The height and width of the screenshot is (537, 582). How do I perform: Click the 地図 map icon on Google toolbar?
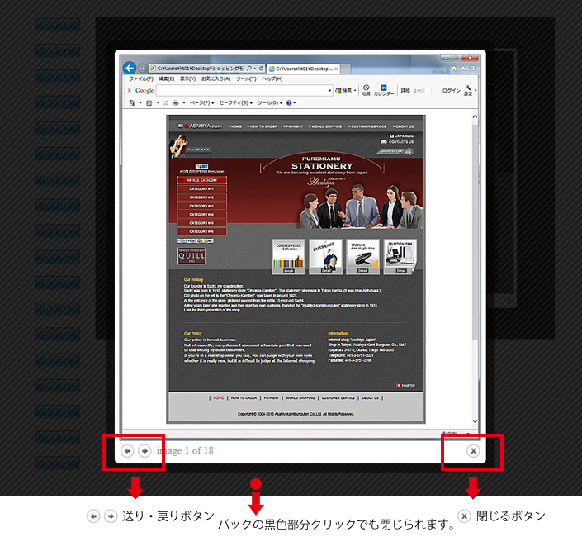[366, 90]
